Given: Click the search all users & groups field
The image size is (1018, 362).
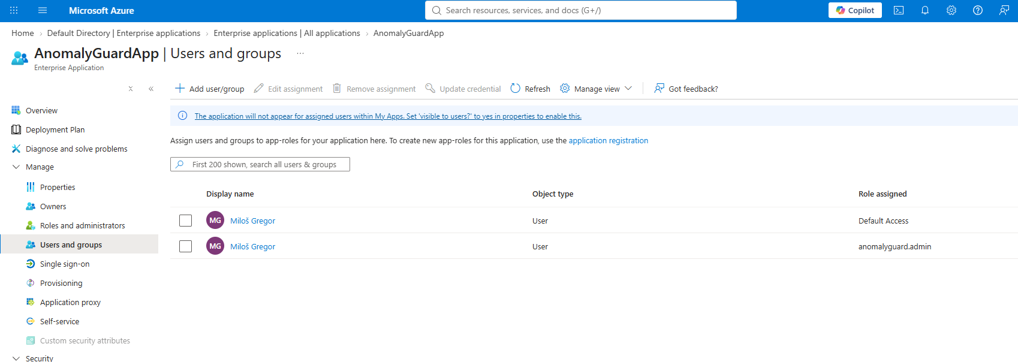Looking at the screenshot, I should pyautogui.click(x=260, y=164).
